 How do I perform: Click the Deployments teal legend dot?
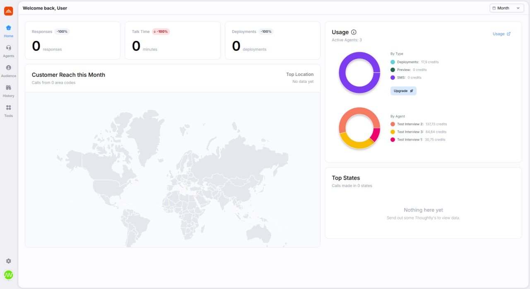pos(393,62)
